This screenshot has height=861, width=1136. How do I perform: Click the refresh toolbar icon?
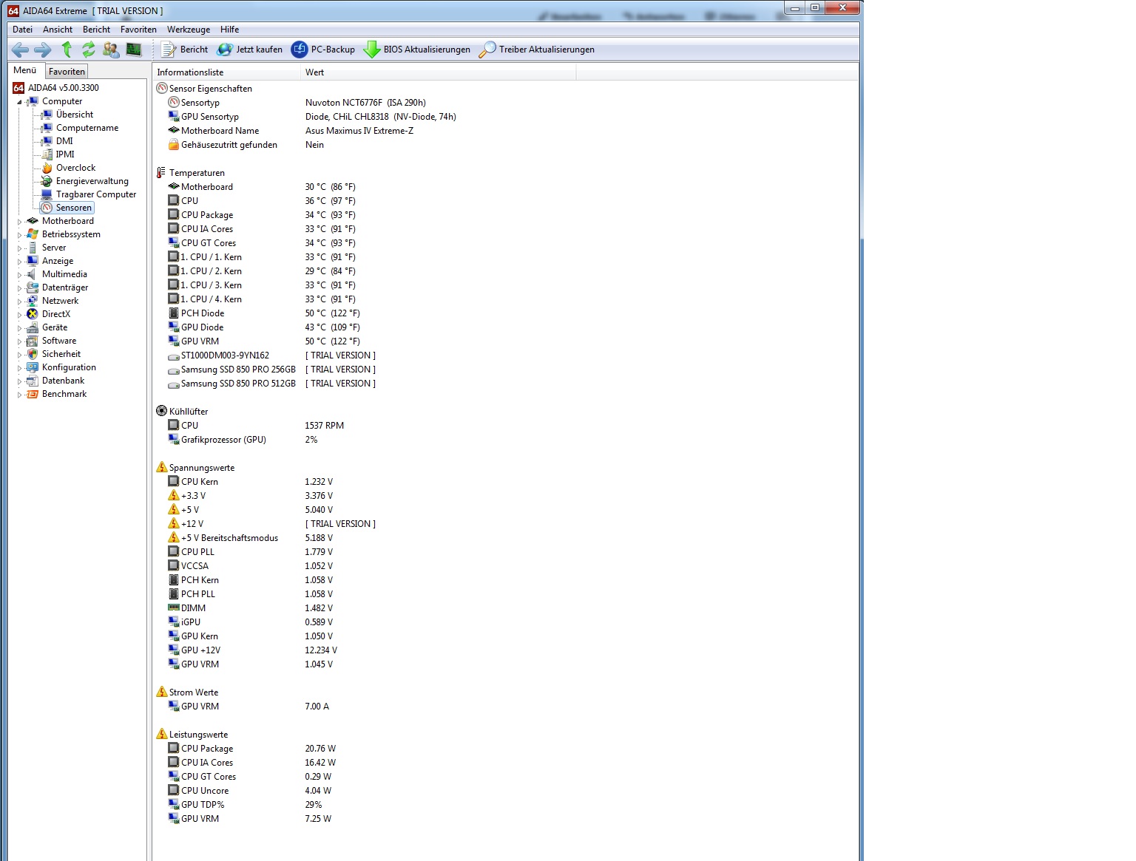[89, 50]
